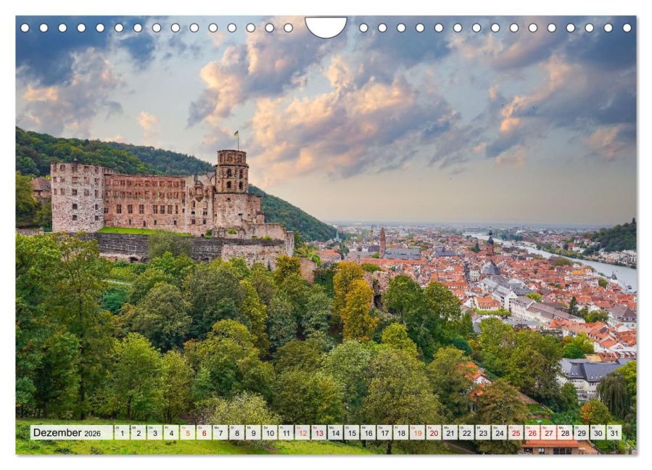The height and width of the screenshot is (470, 652).
Task: Click the first binding hole top left
Action: click(x=25, y=28)
